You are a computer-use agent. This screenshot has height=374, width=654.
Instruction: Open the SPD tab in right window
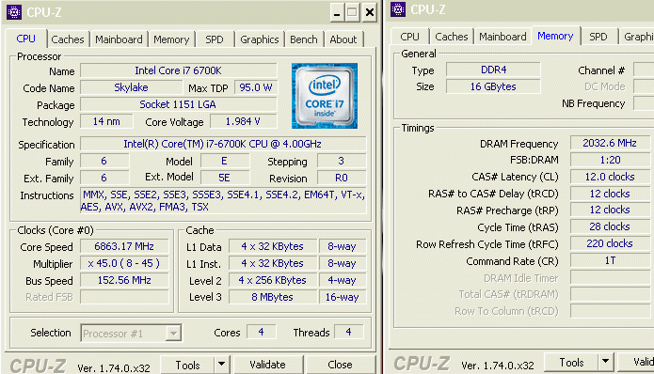click(x=598, y=37)
